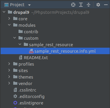
Task: Select the profiles folder row
Action: [x=55, y=64]
